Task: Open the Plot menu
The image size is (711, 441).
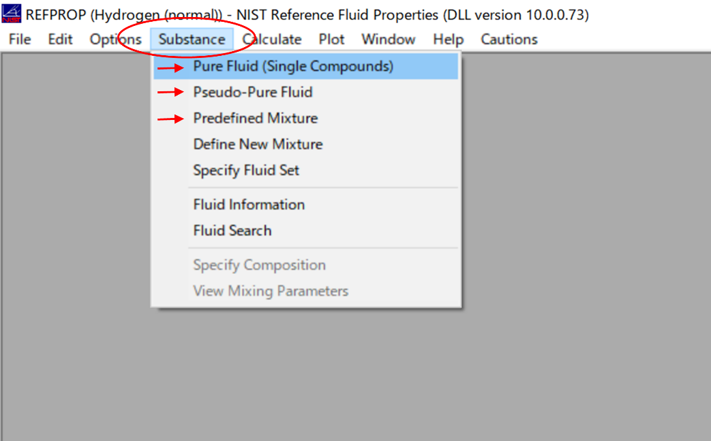Action: (x=332, y=40)
